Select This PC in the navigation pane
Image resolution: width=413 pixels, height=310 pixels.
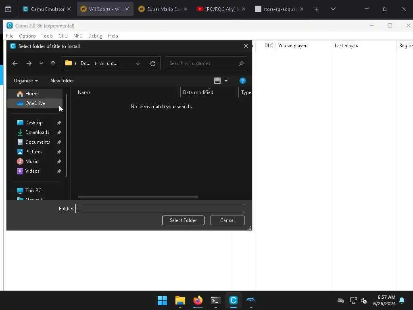point(33,191)
